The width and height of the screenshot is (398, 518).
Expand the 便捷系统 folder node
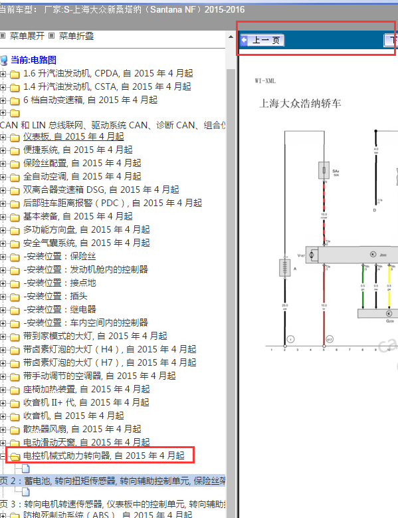(x=3, y=150)
